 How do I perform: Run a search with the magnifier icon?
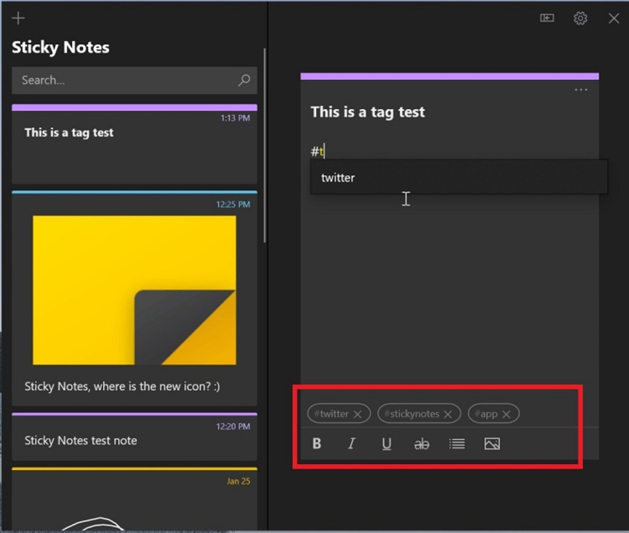[x=244, y=80]
